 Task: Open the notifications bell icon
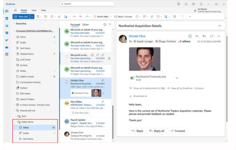point(186,4)
